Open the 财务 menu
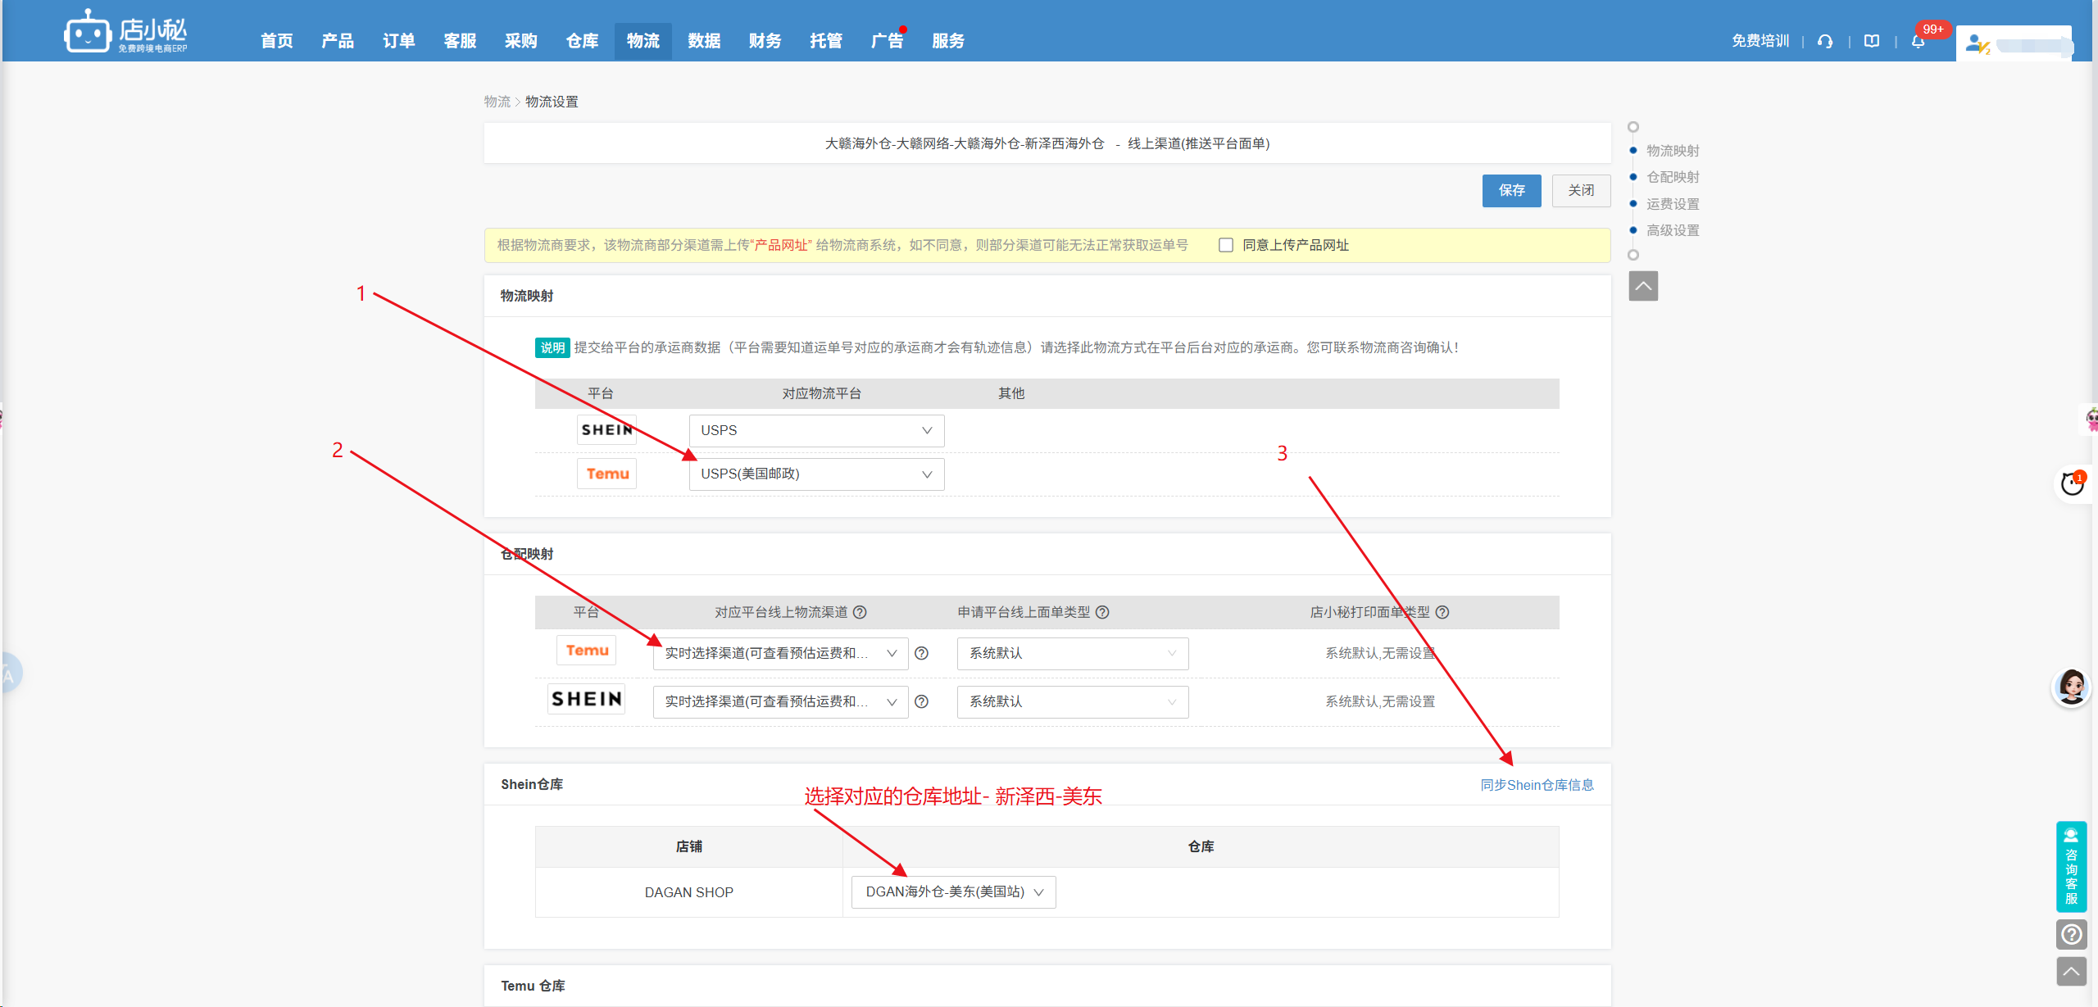The height and width of the screenshot is (1007, 2098). pyautogui.click(x=765, y=41)
